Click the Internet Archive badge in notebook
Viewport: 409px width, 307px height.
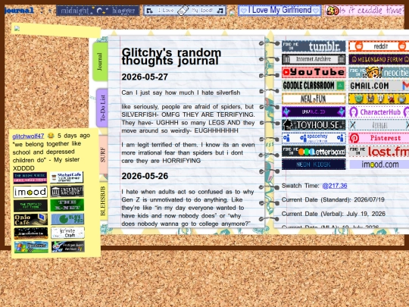pyautogui.click(x=314, y=59)
